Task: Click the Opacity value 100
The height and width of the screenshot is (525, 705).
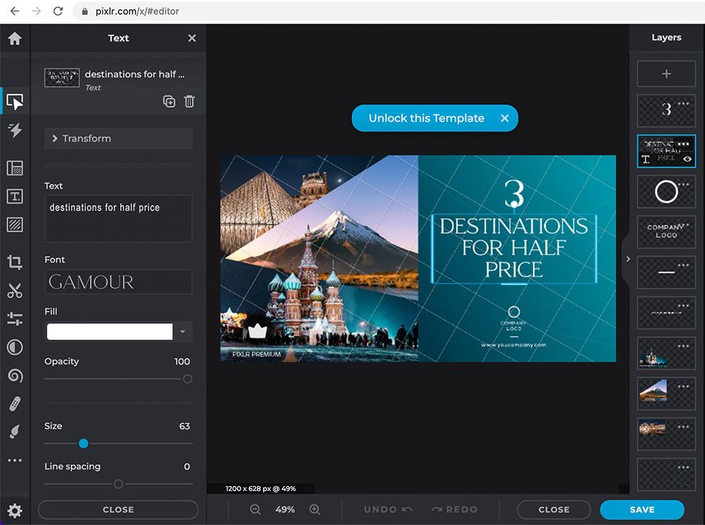Action: 182,362
